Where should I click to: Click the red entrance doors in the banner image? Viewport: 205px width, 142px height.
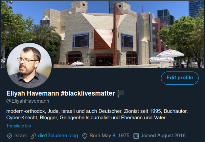[x=104, y=59]
